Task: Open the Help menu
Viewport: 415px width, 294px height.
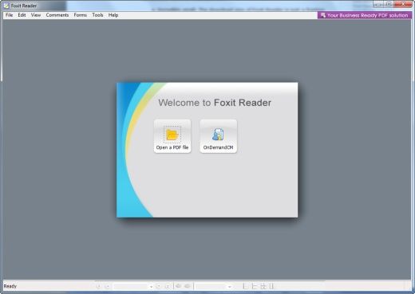Action: 113,15
